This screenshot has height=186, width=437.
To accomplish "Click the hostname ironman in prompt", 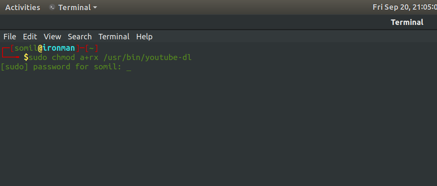I will 59,48.
